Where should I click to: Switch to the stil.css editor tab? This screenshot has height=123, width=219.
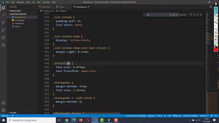pos(62,7)
